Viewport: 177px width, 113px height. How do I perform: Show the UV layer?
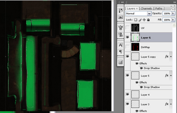coord(127,28)
